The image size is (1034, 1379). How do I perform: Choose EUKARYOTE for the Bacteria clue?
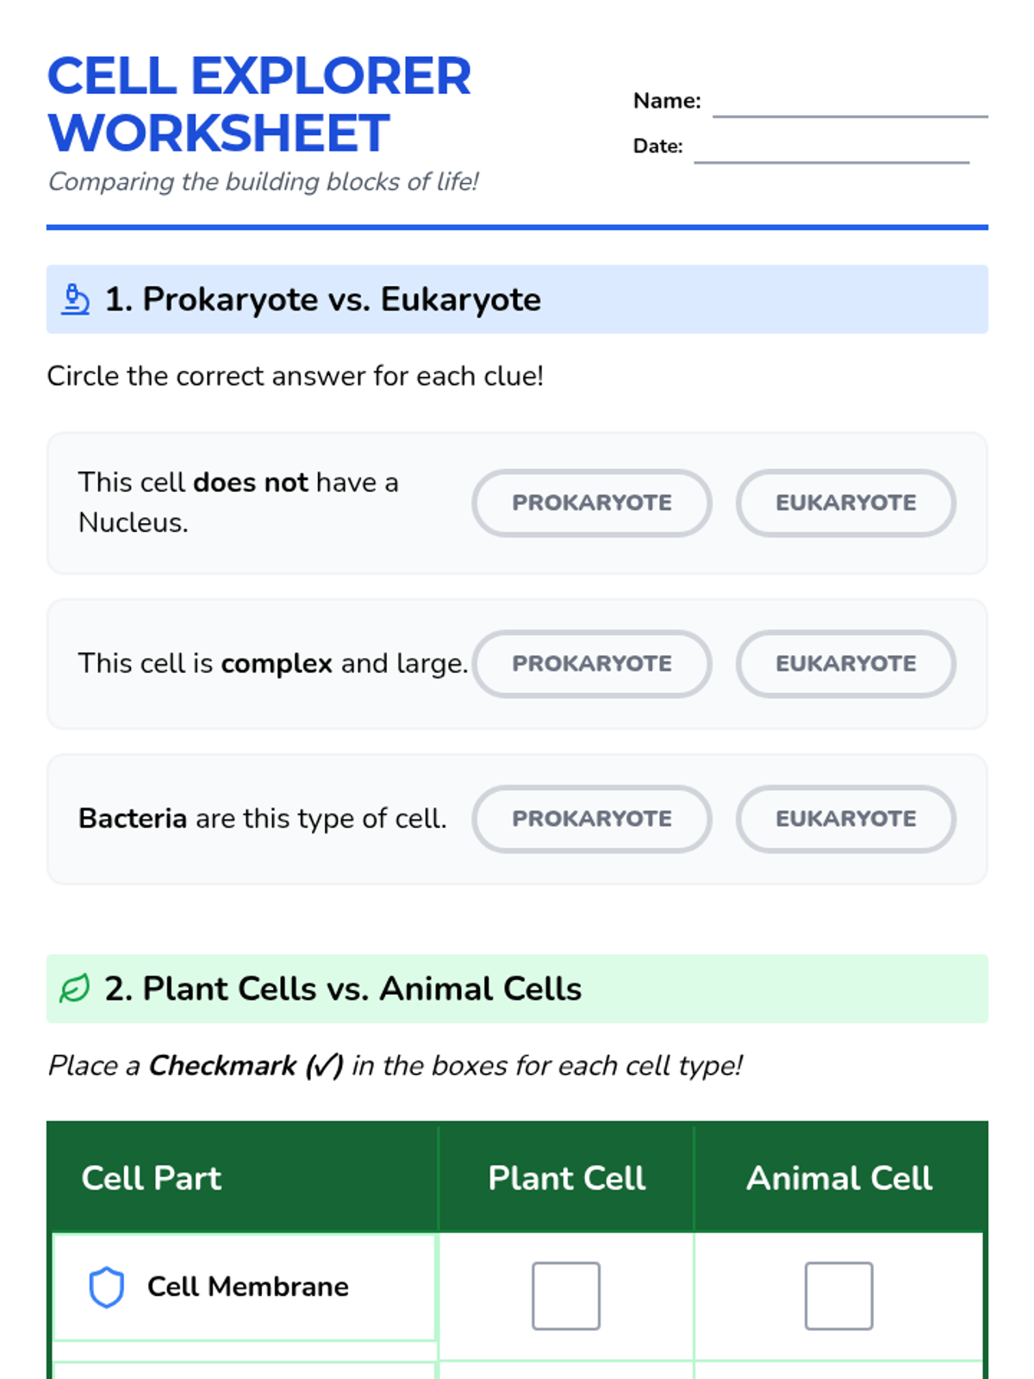coord(845,819)
